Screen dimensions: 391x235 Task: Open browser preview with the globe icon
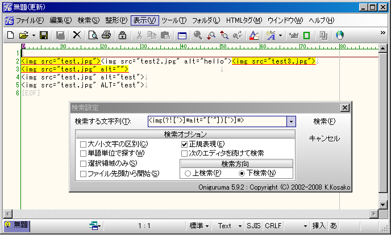pos(340,35)
